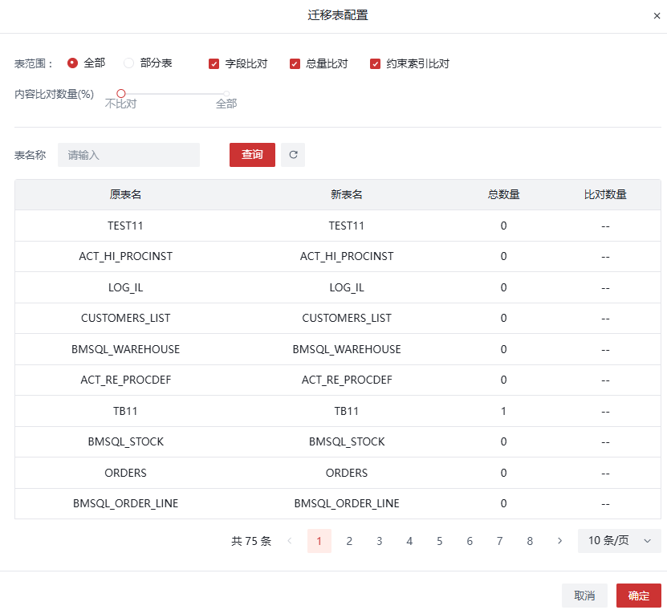The image size is (667, 610).
Task: Focus the 表名称 input field
Action: pos(128,155)
